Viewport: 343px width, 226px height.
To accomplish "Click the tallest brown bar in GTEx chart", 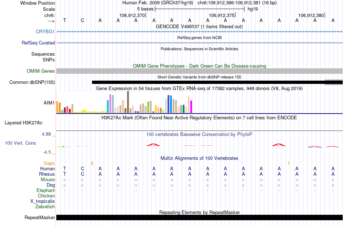I will click(128, 102).
